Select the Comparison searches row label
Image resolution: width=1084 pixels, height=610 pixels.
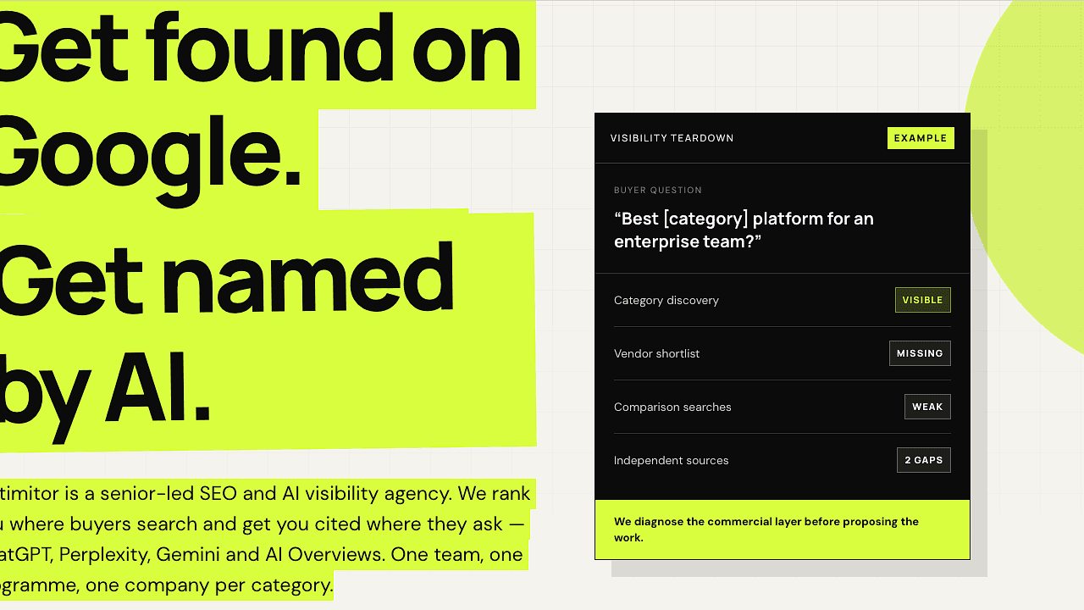pos(672,407)
